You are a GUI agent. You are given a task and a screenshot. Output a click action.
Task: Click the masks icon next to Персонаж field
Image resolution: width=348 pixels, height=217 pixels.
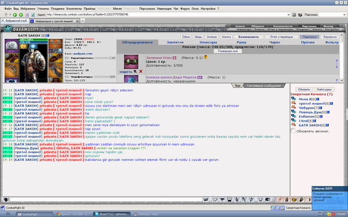click(x=300, y=15)
